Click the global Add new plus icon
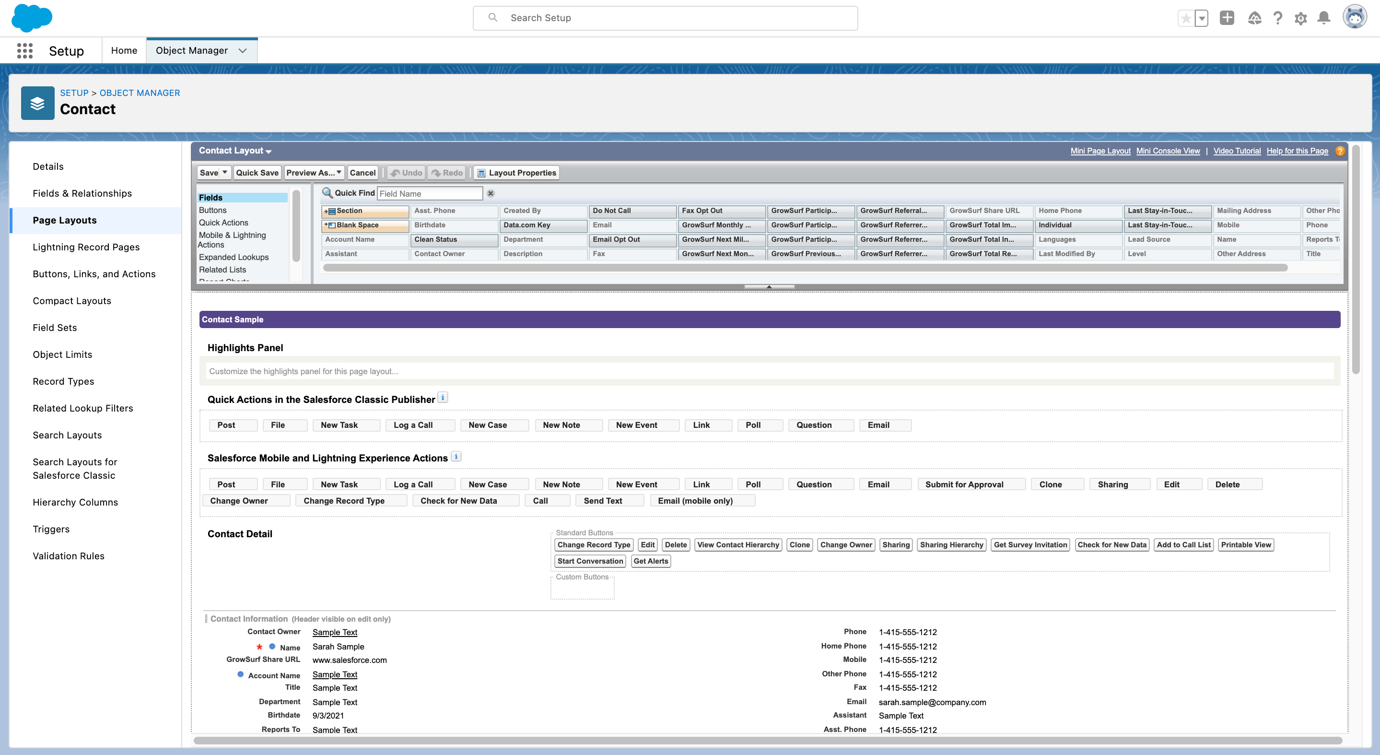 pos(1228,18)
